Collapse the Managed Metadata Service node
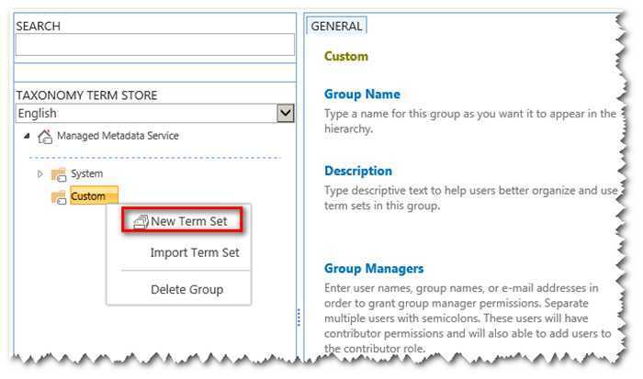 (27, 136)
